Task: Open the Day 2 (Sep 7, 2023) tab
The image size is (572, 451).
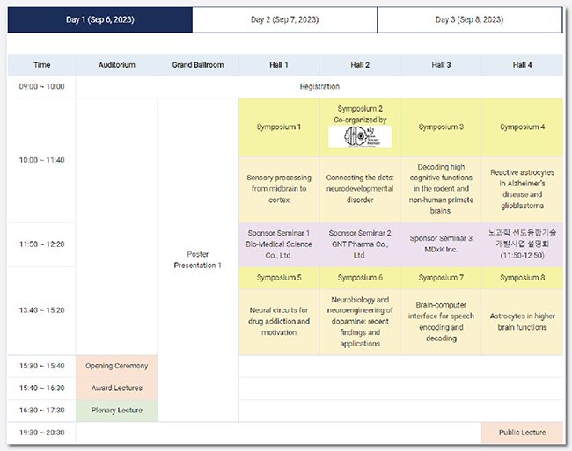Action: point(284,19)
